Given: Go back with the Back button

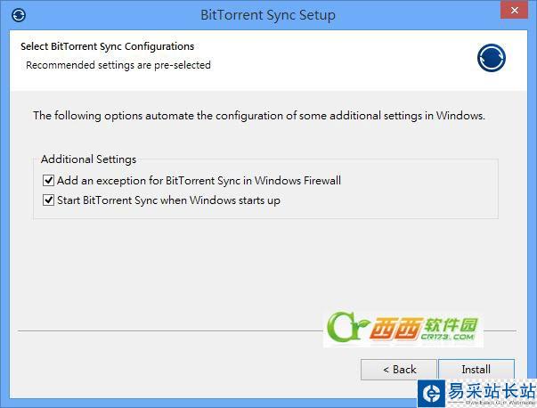Looking at the screenshot, I should (399, 369).
